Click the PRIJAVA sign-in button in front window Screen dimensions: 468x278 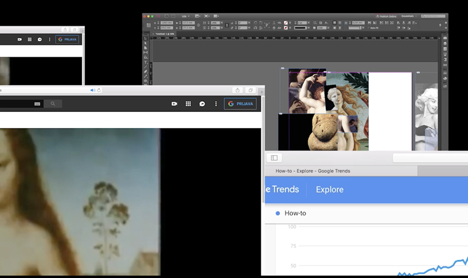240,104
